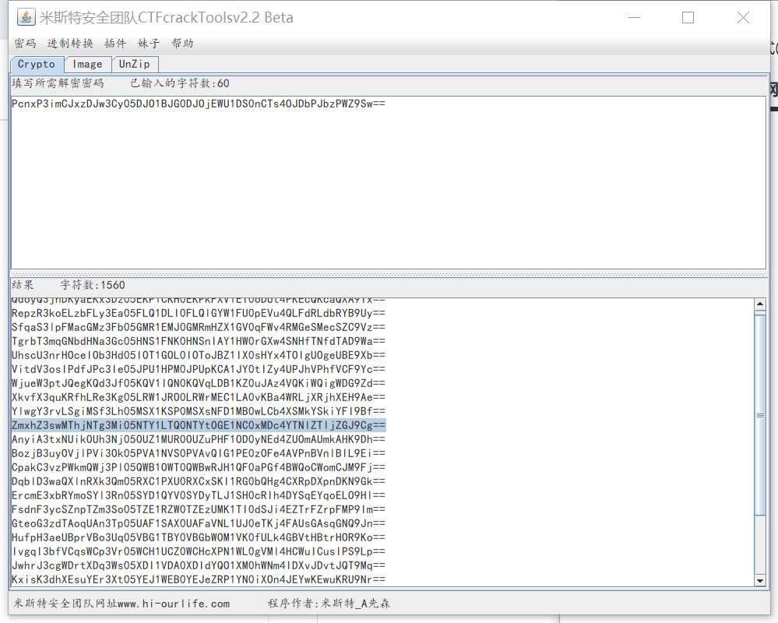Open the 插件 (Plugins) menu

pos(114,44)
